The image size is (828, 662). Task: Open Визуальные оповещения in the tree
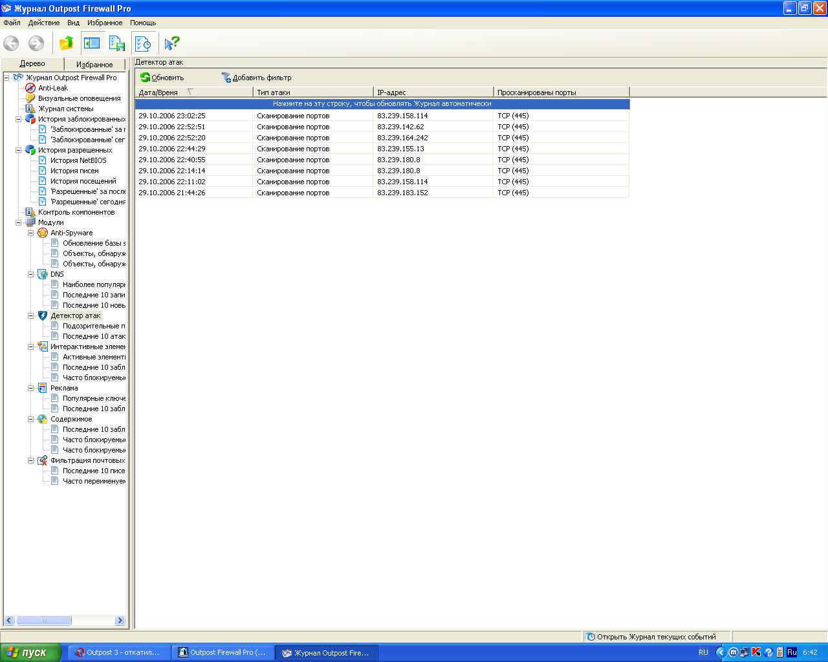[x=79, y=98]
